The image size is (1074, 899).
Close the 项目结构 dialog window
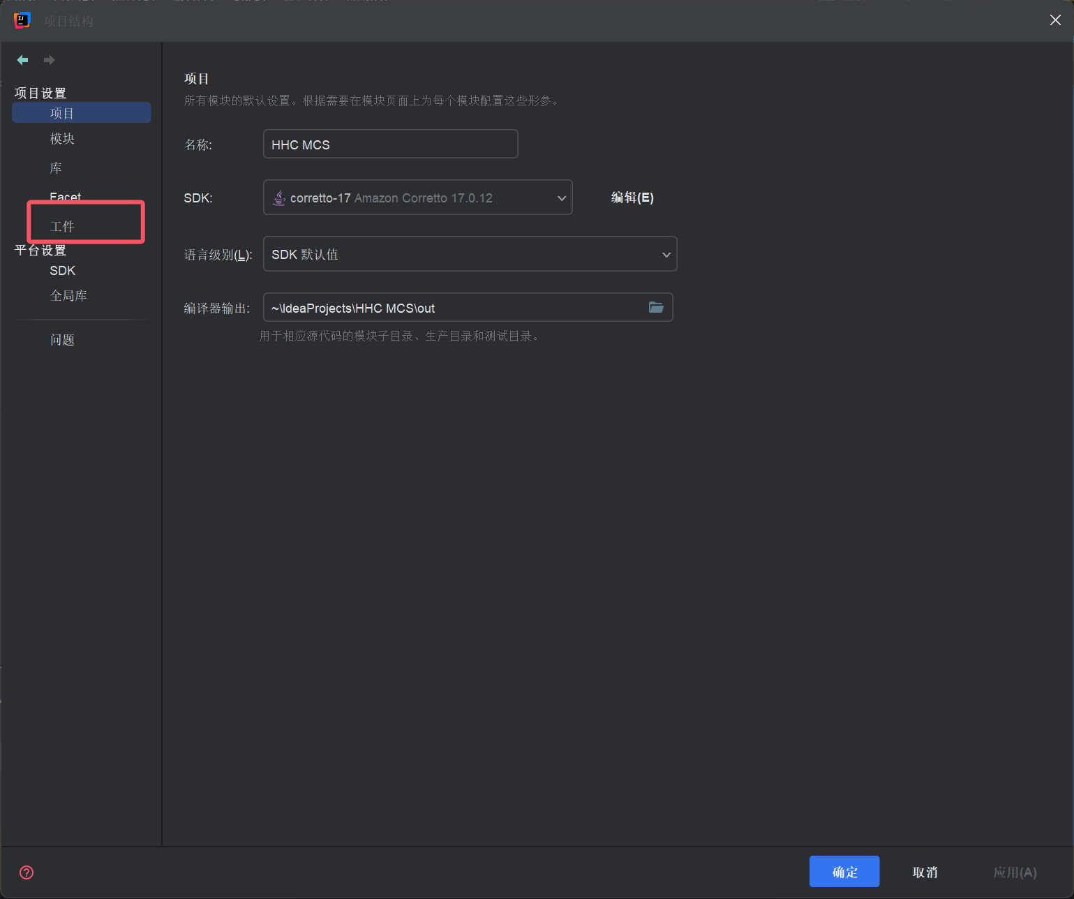pos(1055,20)
